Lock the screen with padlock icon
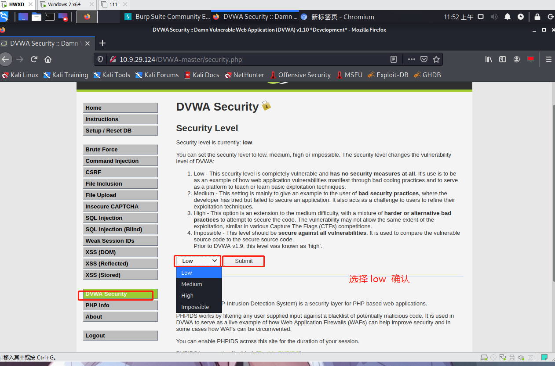The image size is (555, 366). (537, 17)
